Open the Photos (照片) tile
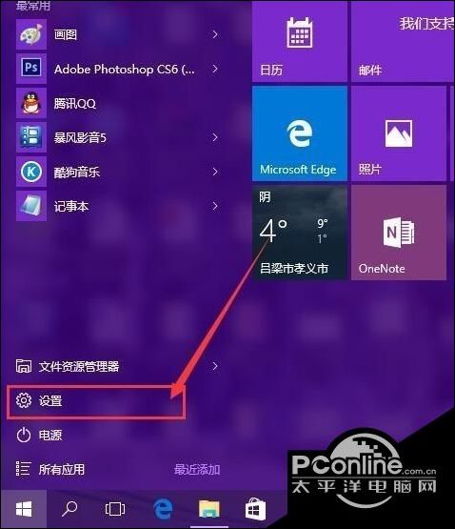This screenshot has height=529, width=455. tap(399, 133)
